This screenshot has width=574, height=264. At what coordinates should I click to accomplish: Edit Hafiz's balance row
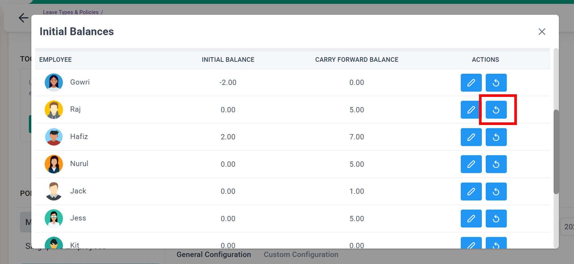point(471,137)
